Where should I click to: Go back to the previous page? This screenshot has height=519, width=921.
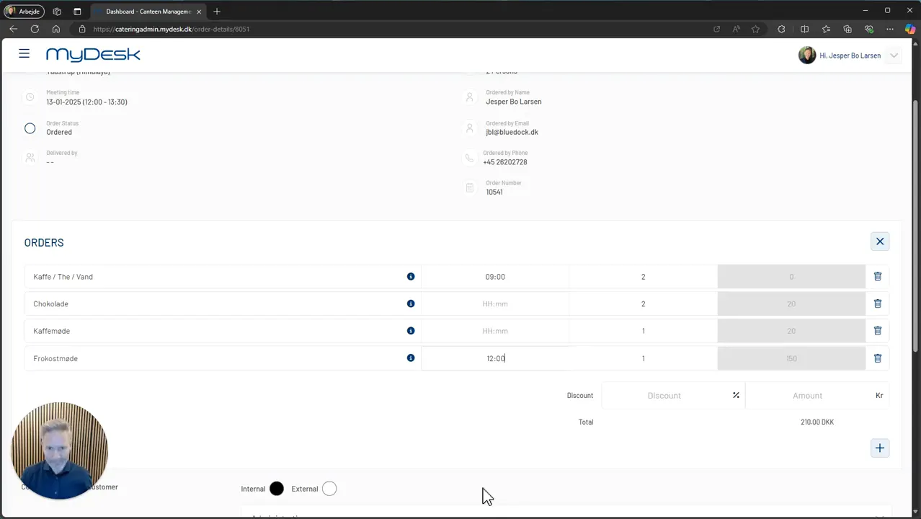13,29
